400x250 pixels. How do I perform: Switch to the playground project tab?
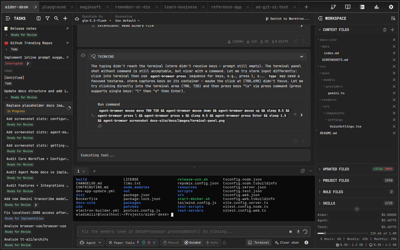coord(54,7)
